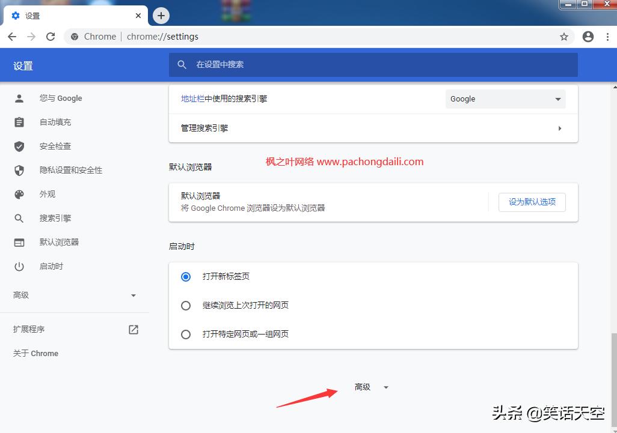This screenshot has width=617, height=433.
Task: Select 打开特定网页或一组网页
Action: coord(186,334)
